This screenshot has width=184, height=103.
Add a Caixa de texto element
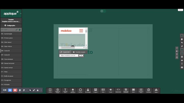pyautogui.click(x=65, y=91)
